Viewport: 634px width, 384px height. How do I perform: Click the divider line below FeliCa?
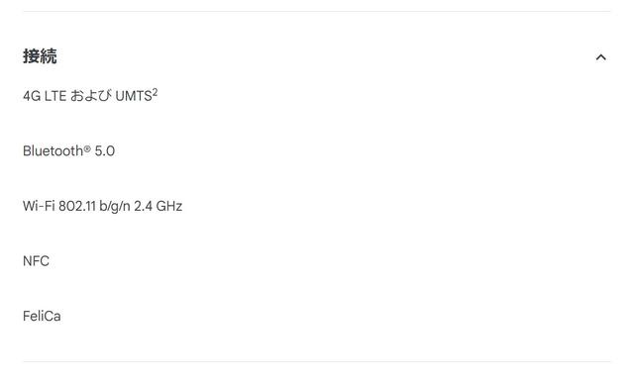click(x=317, y=362)
